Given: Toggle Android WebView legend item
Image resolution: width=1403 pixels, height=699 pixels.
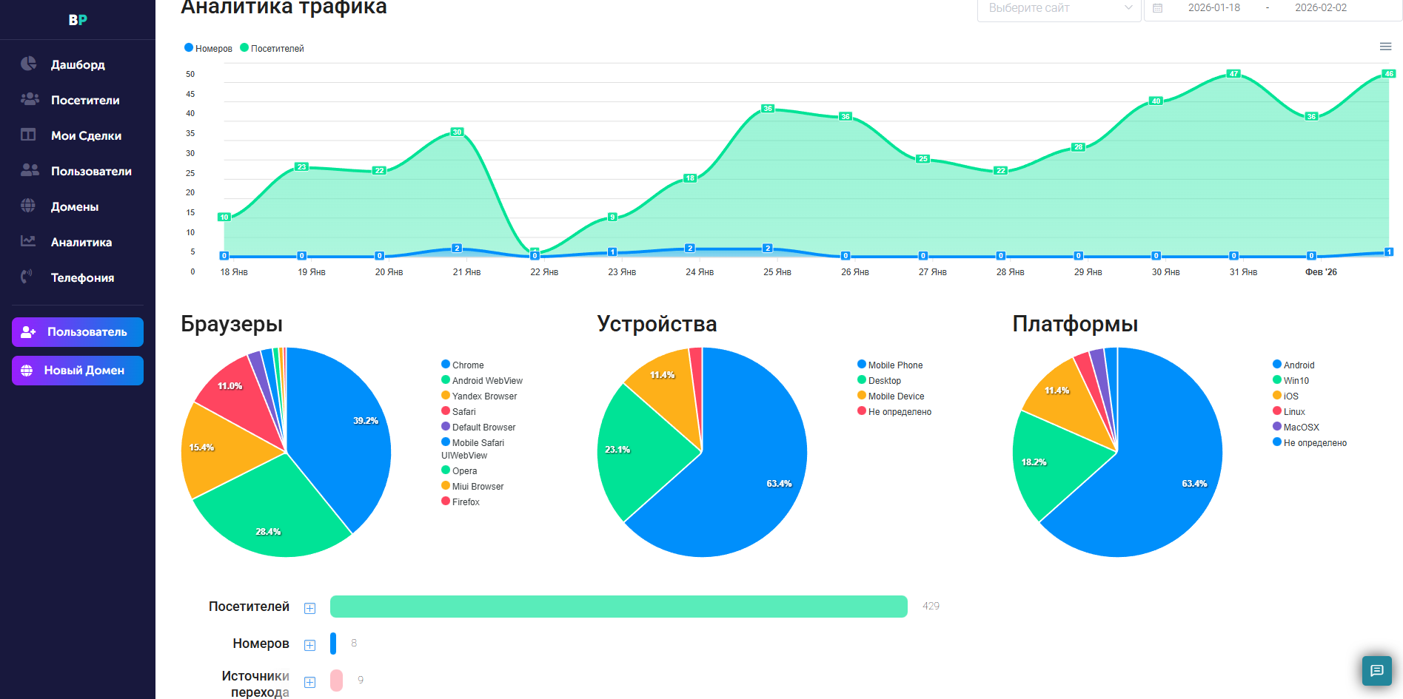Looking at the screenshot, I should click(x=482, y=380).
